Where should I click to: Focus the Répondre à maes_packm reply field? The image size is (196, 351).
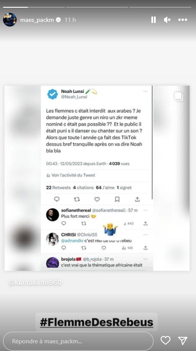click(x=78, y=341)
